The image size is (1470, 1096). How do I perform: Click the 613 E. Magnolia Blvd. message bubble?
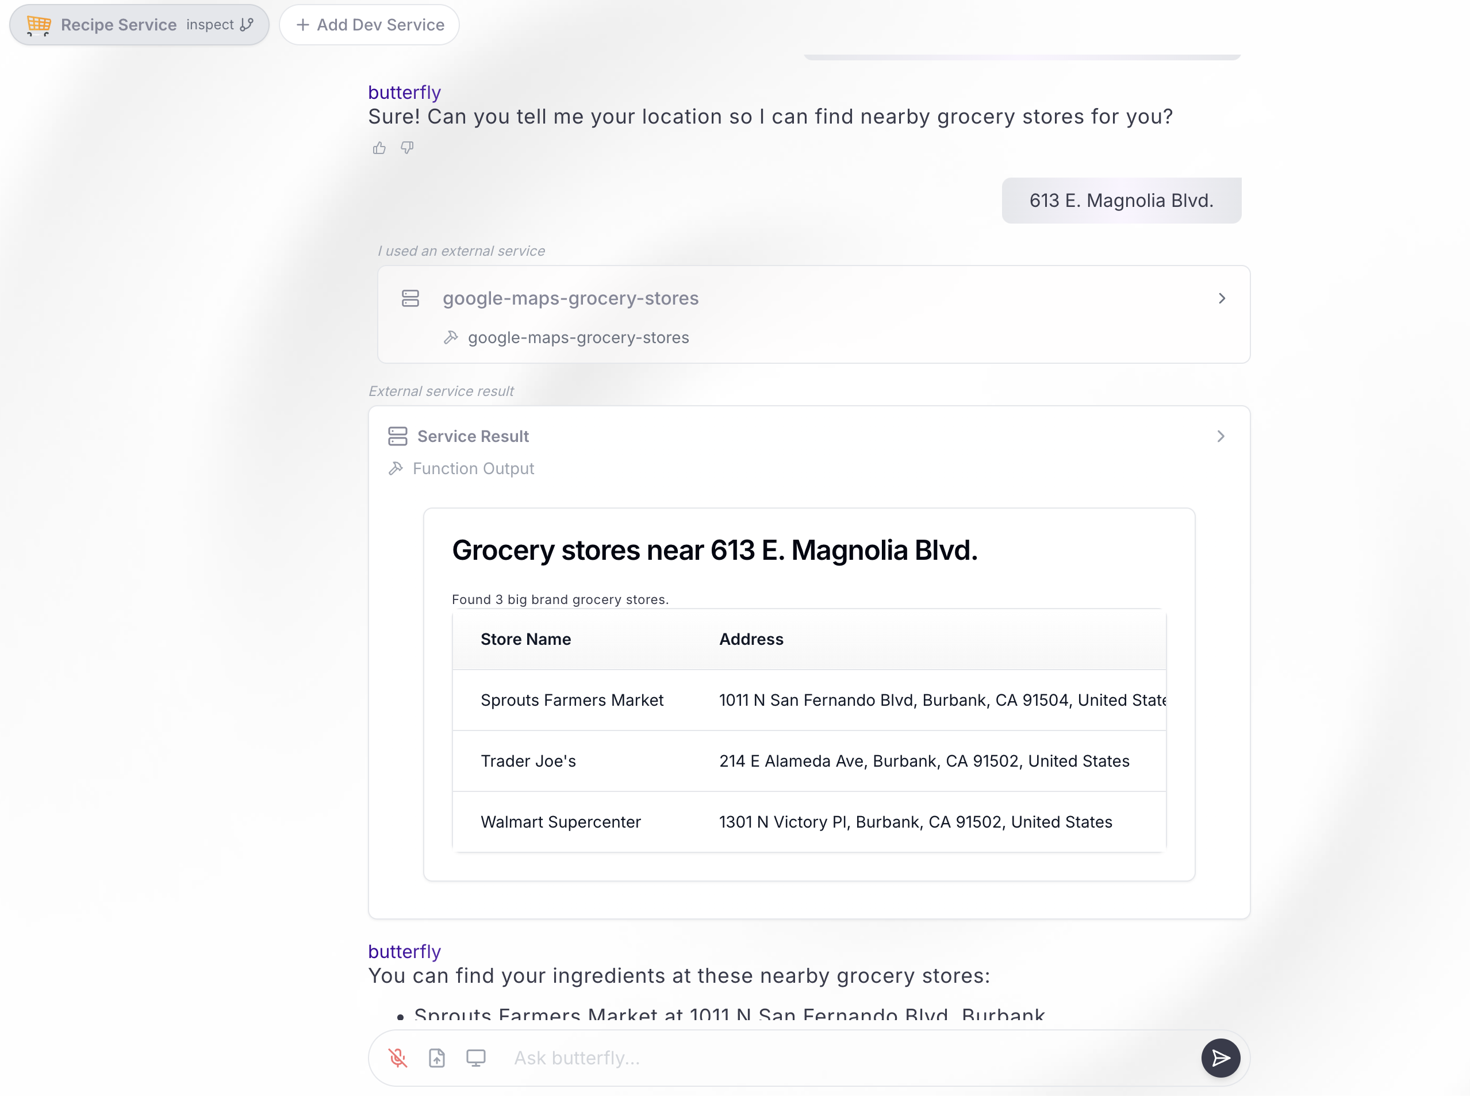[1121, 201]
